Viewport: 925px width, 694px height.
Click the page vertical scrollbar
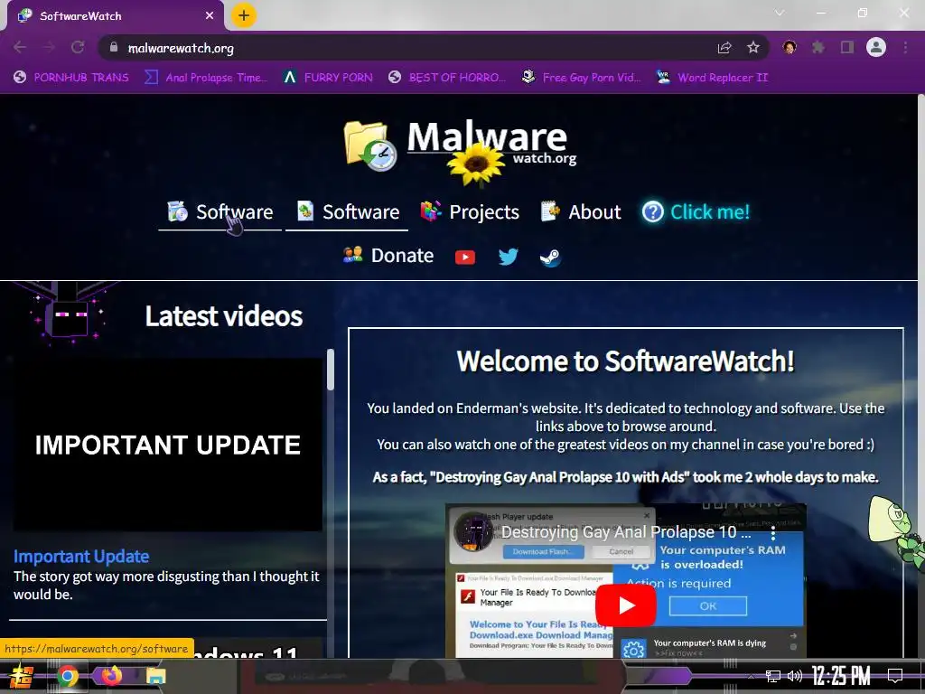tap(920, 376)
